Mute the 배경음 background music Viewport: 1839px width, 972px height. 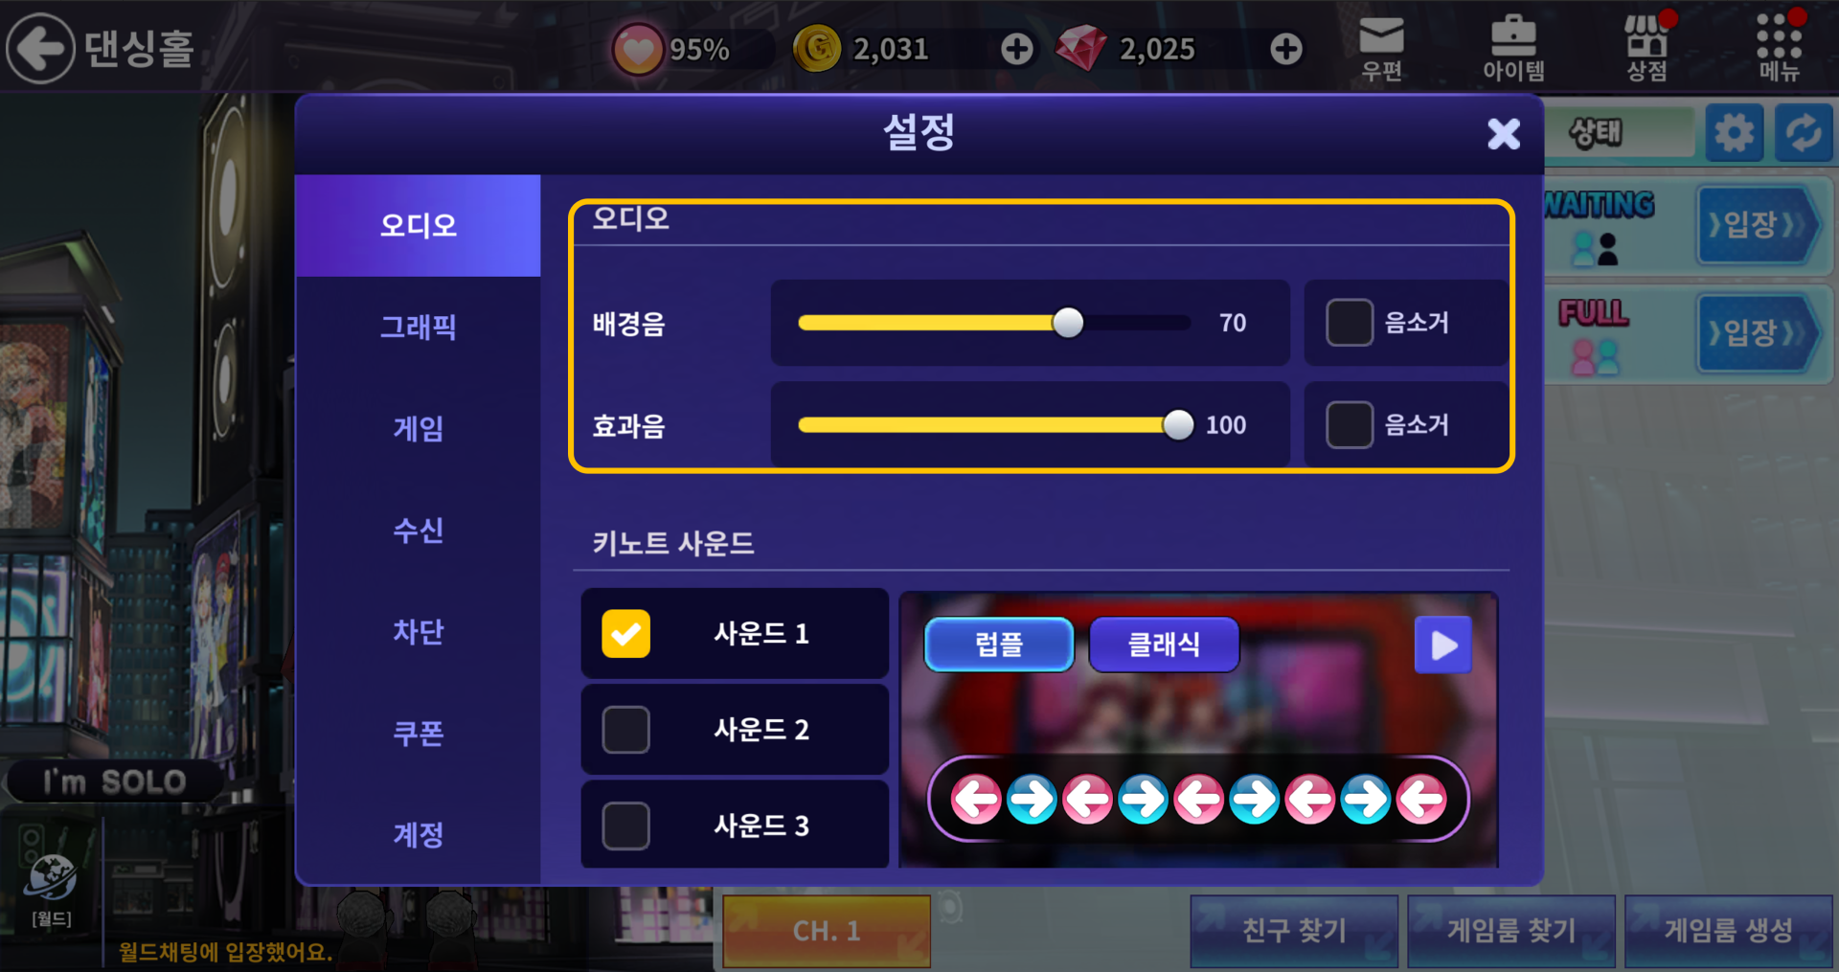[x=1350, y=323]
